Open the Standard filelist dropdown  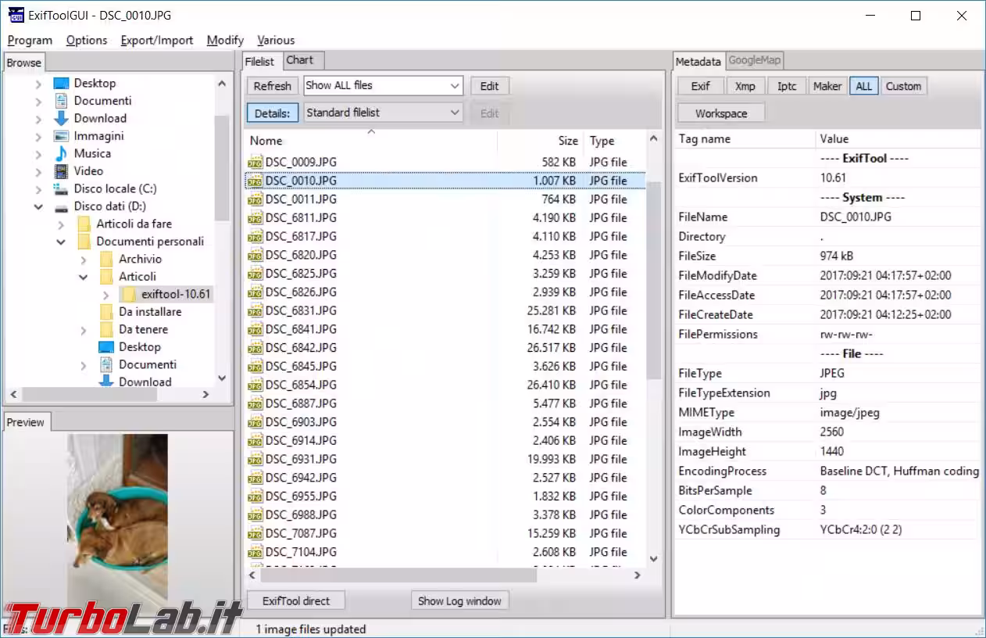[383, 113]
